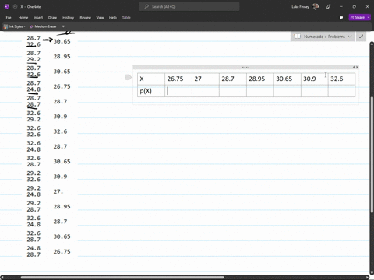Screen dimensions: 374x280
Task: Expand the Numerade > Problems notebook dropdown
Action: point(350,37)
